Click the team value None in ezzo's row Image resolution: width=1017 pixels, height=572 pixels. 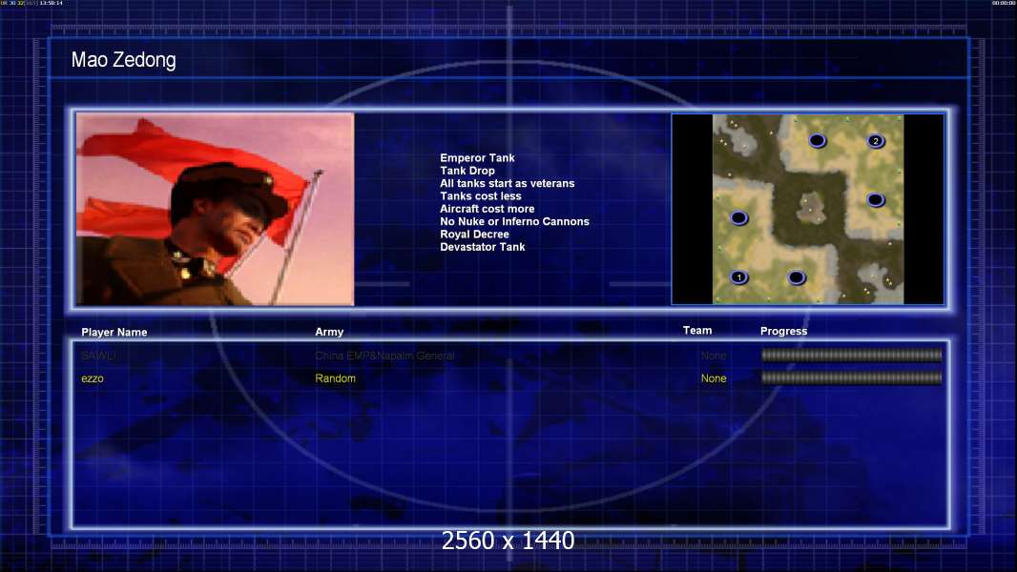coord(714,378)
